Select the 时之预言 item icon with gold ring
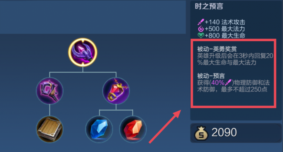 pos(83,52)
